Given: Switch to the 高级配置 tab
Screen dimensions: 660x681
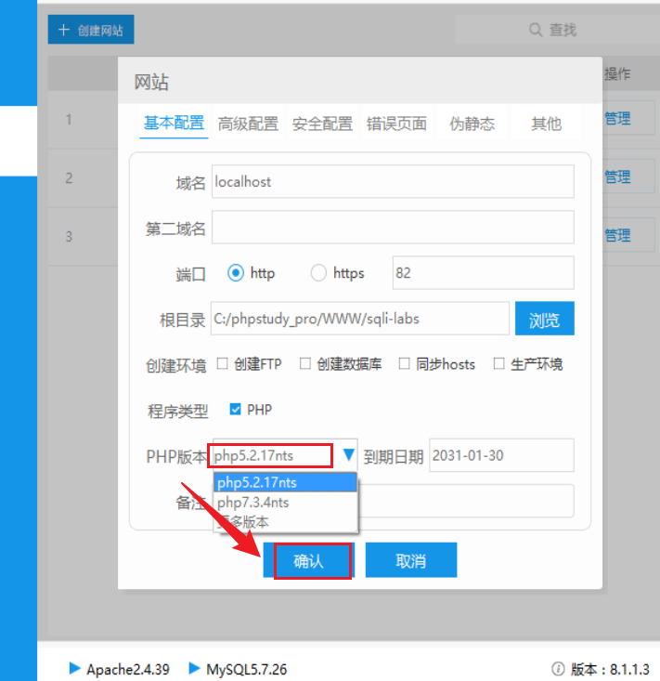Looking at the screenshot, I should [x=248, y=124].
